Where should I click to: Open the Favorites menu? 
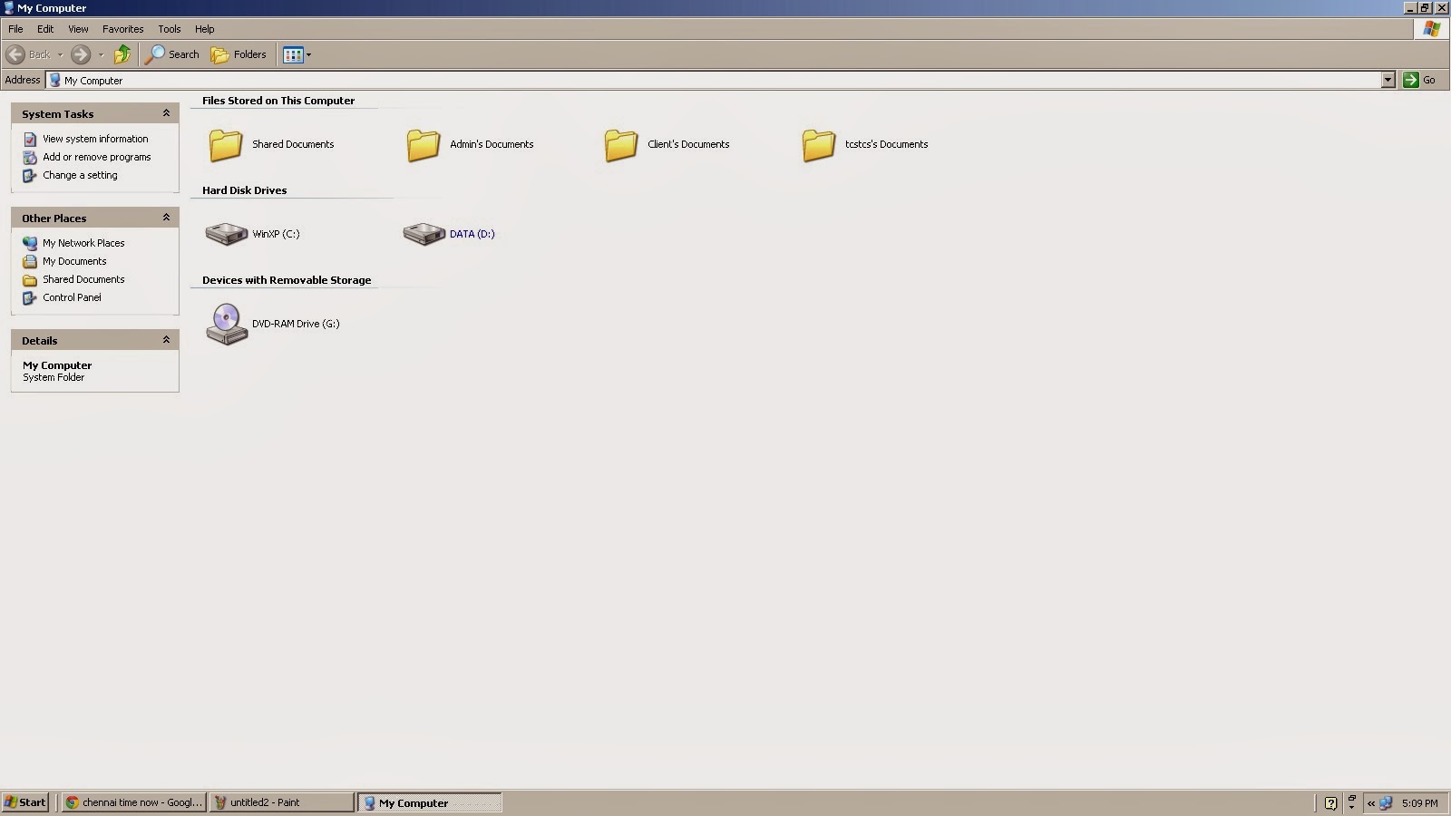pyautogui.click(x=123, y=29)
